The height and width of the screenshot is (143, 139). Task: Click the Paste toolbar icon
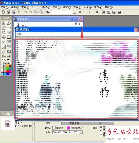tap(41, 12)
